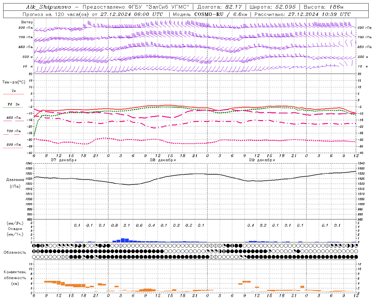Click the 'Облачность' cloud cover label

pyautogui.click(x=15, y=253)
